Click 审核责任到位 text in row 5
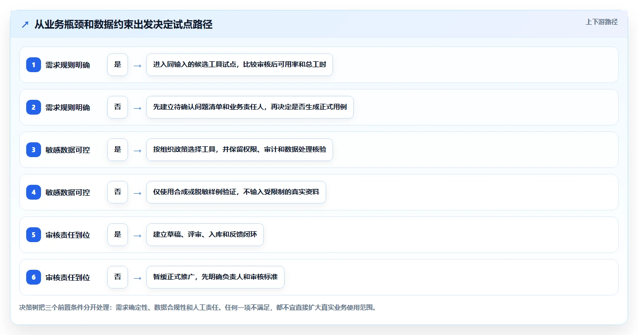Viewport: 638px width, 335px height. point(68,235)
